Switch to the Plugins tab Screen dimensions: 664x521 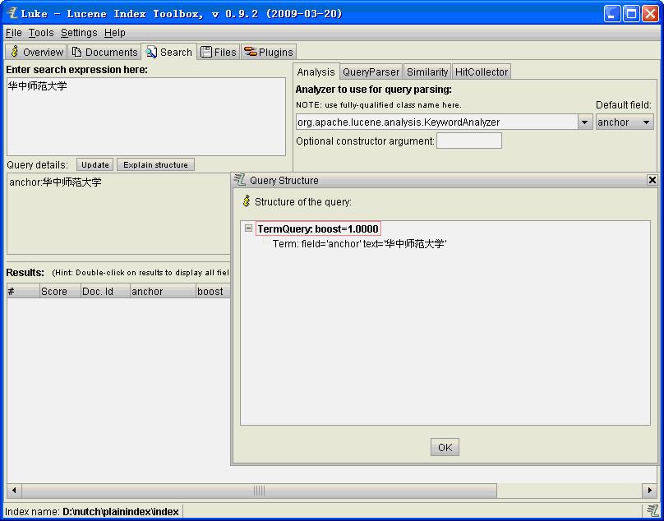click(x=269, y=52)
